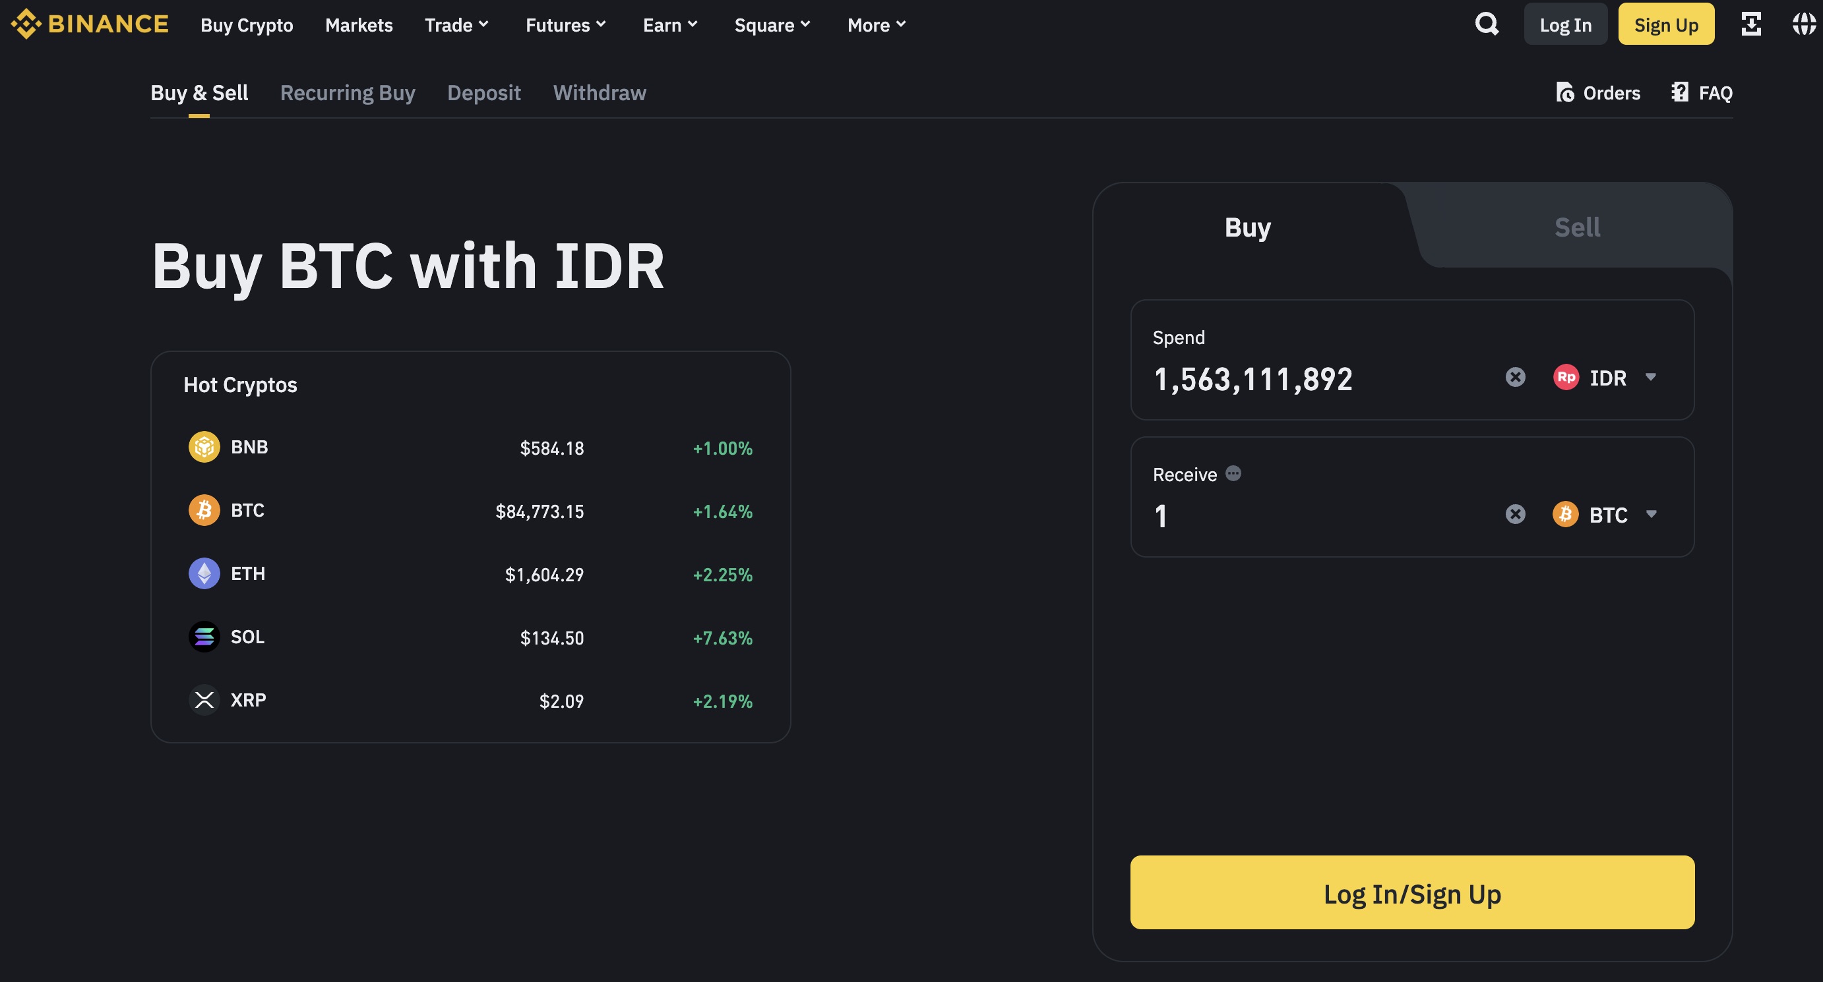Open the FAQ icon
1823x982 pixels.
[x=1680, y=92]
